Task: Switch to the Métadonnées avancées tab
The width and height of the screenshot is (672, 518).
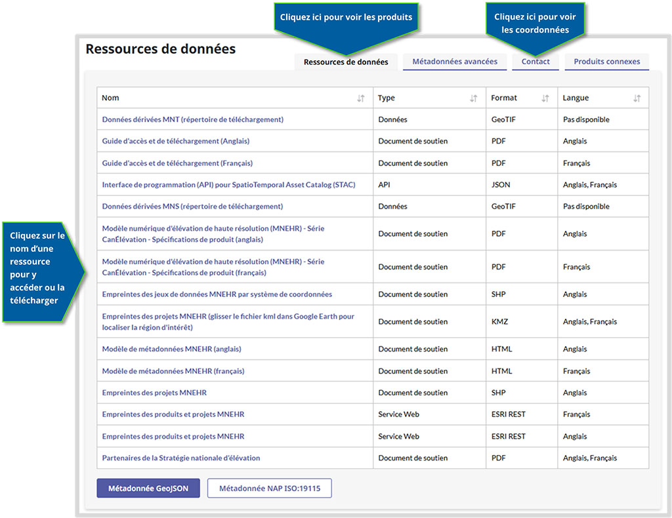Action: tap(454, 61)
